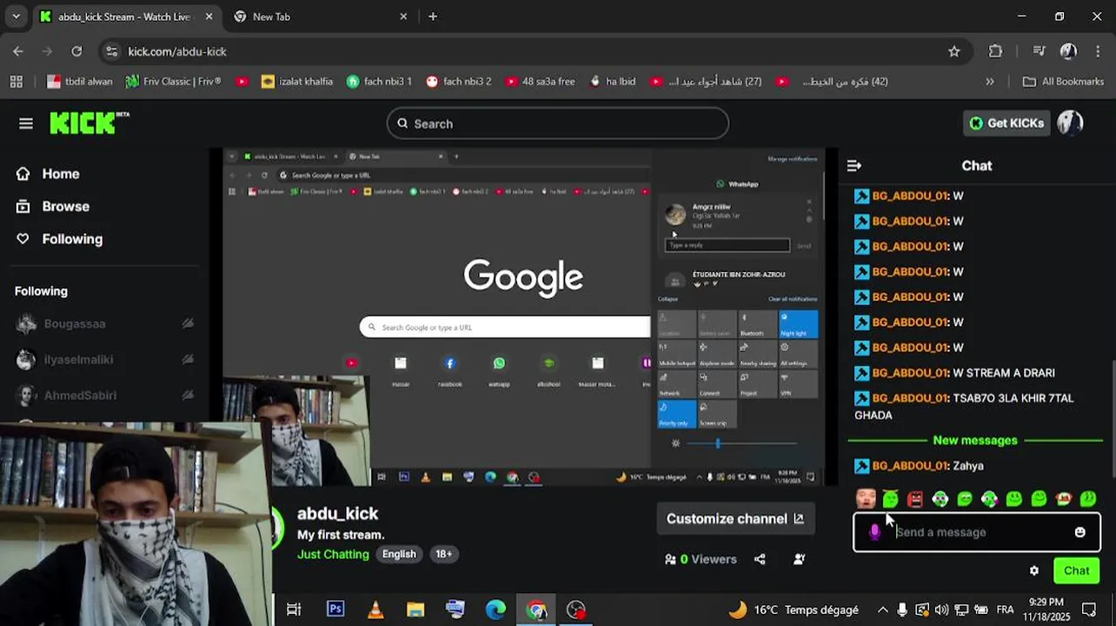The image size is (1116, 626).
Task: Open the media control icon in Chrome toolbar
Action: 1039,51
